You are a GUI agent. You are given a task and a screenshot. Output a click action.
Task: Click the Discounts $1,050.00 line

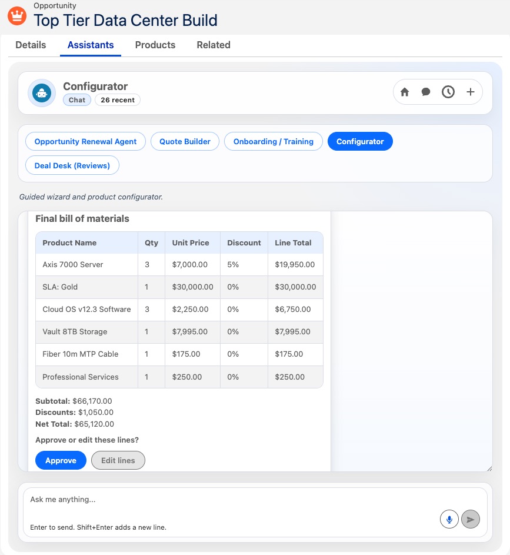point(74,413)
